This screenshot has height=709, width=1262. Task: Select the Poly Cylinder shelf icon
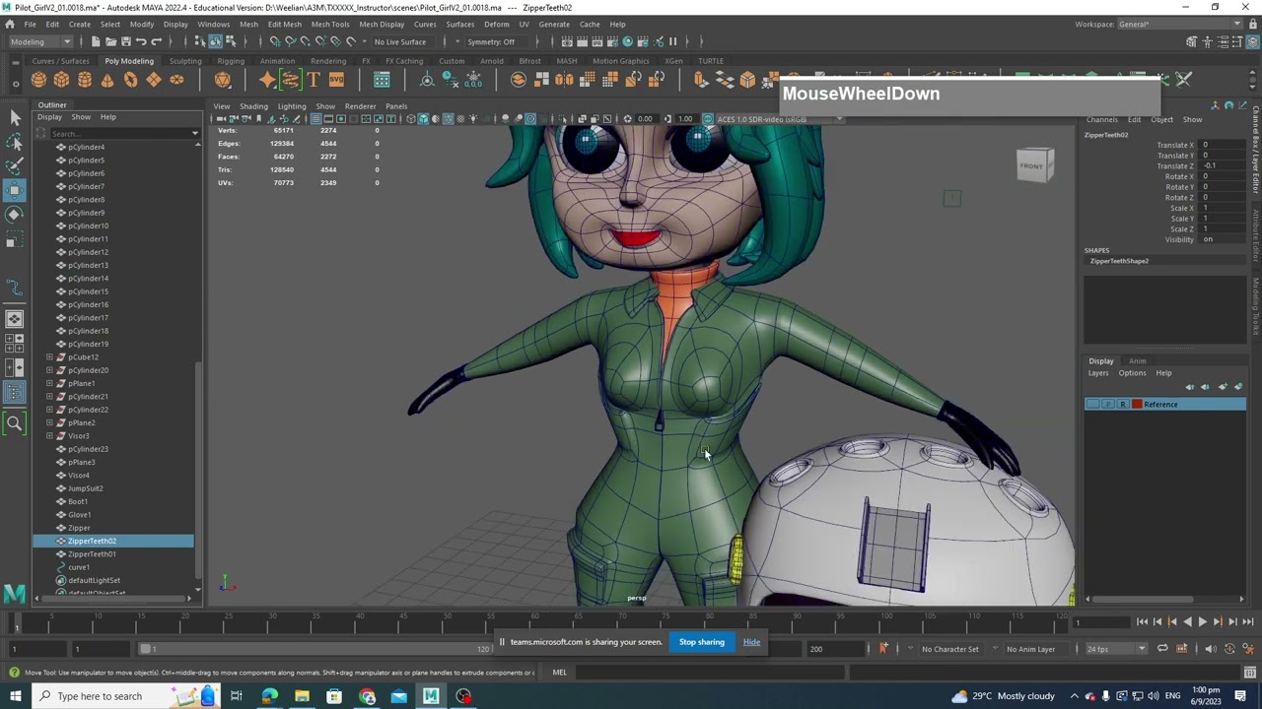coord(85,80)
